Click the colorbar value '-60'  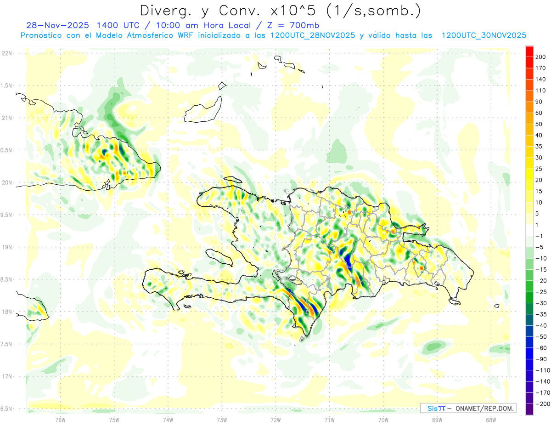[x=542, y=348]
